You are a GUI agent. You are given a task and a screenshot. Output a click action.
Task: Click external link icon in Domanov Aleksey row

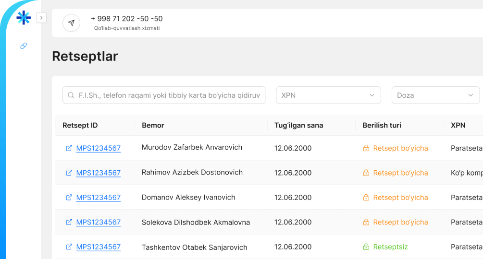click(69, 197)
